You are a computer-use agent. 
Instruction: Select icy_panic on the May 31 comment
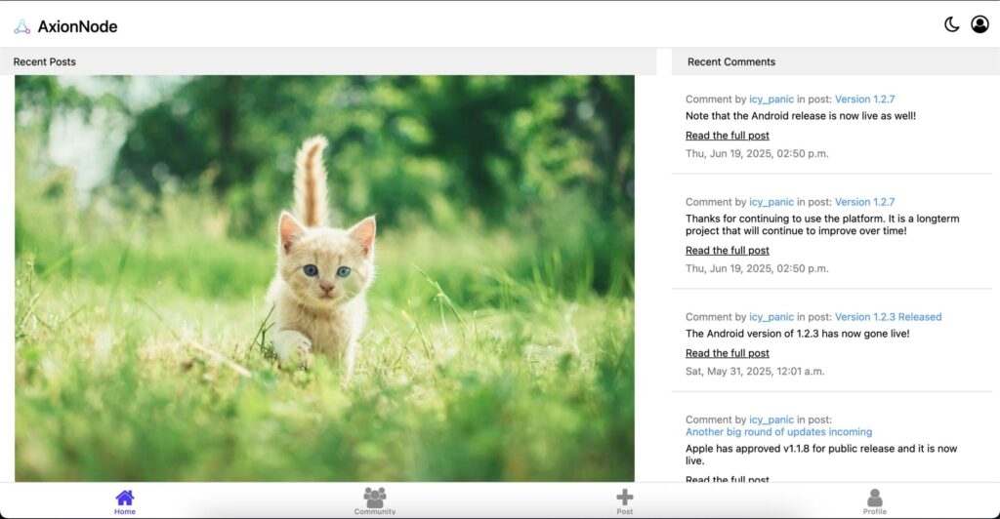tap(771, 317)
